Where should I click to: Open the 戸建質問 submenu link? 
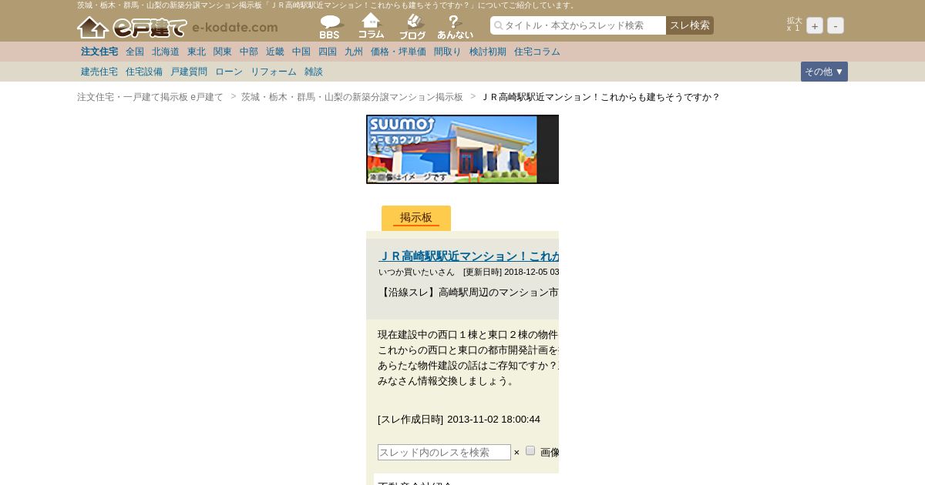pyautogui.click(x=189, y=72)
